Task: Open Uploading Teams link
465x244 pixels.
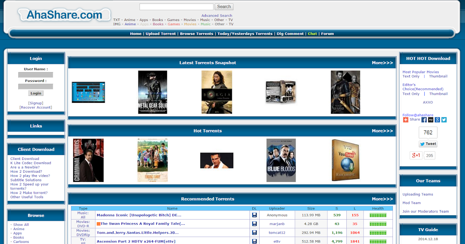Action: (x=418, y=194)
